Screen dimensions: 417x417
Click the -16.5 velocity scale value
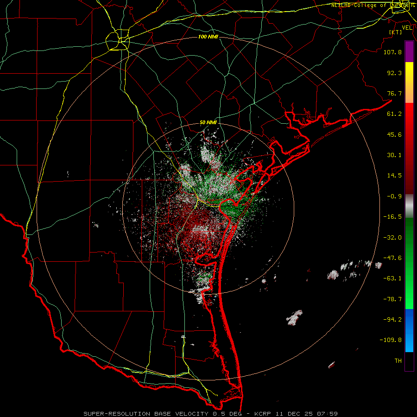(x=392, y=217)
